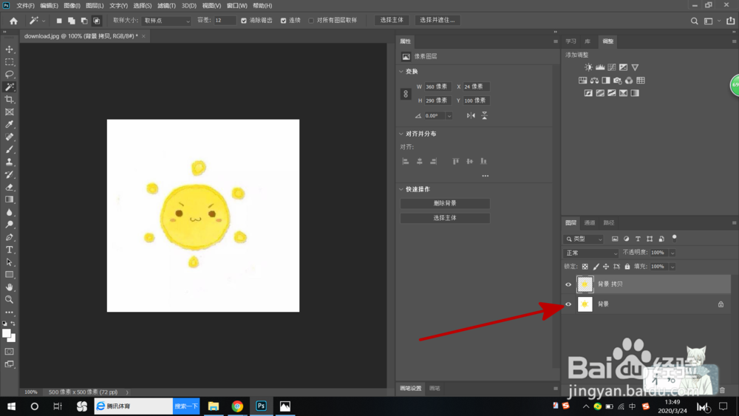
Task: Select the Crop tool
Action: point(9,100)
